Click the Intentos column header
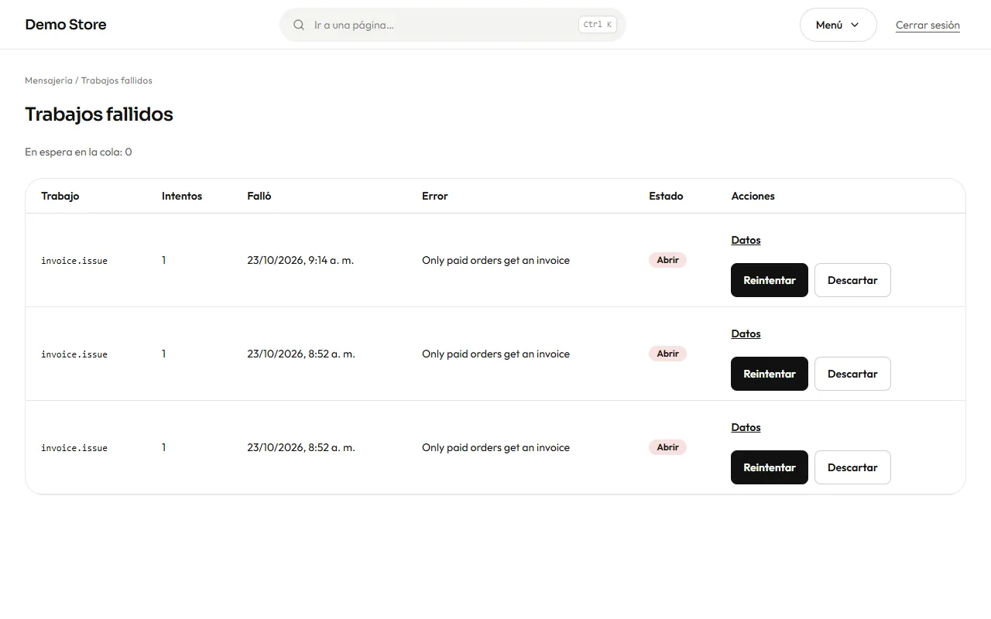The width and height of the screenshot is (991, 619). [182, 196]
